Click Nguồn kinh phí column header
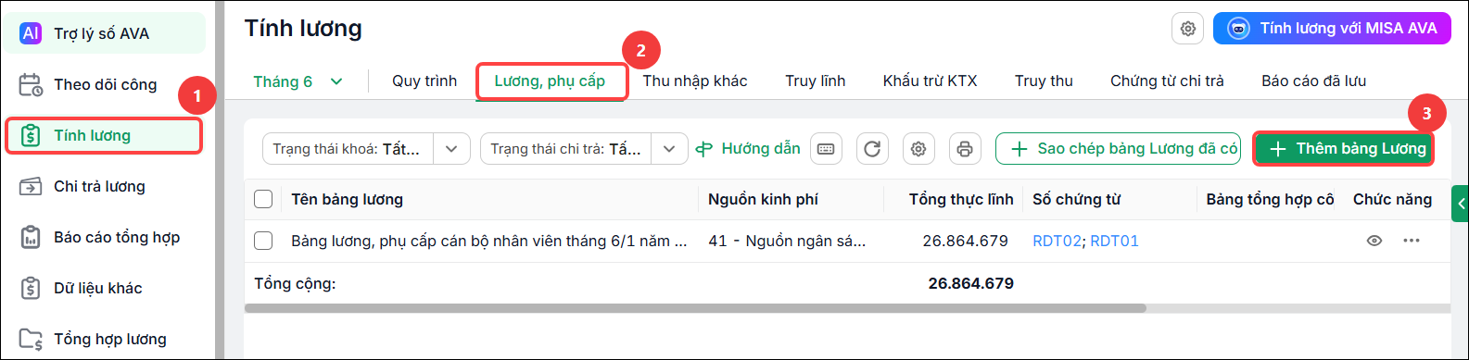 click(763, 199)
